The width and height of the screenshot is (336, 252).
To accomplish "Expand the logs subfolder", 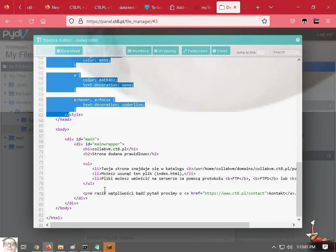I will pos(18,120).
